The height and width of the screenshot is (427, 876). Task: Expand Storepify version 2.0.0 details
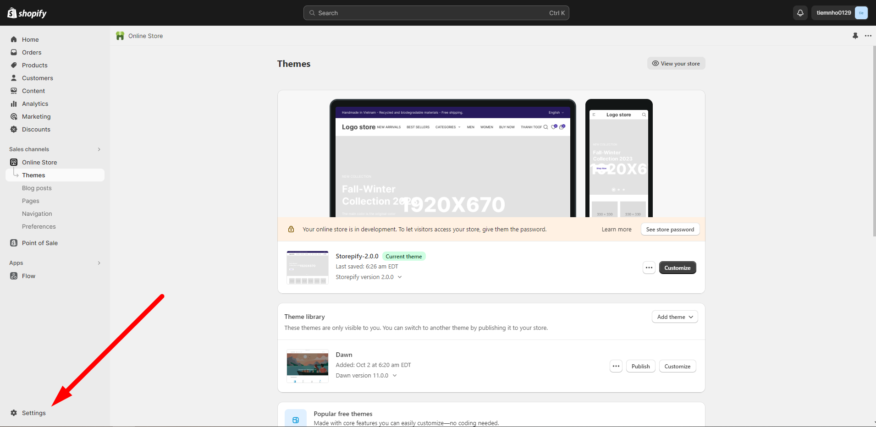[400, 277]
